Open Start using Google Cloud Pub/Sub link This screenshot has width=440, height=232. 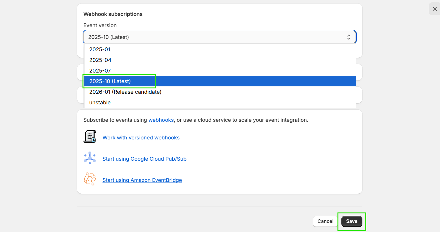(x=144, y=159)
